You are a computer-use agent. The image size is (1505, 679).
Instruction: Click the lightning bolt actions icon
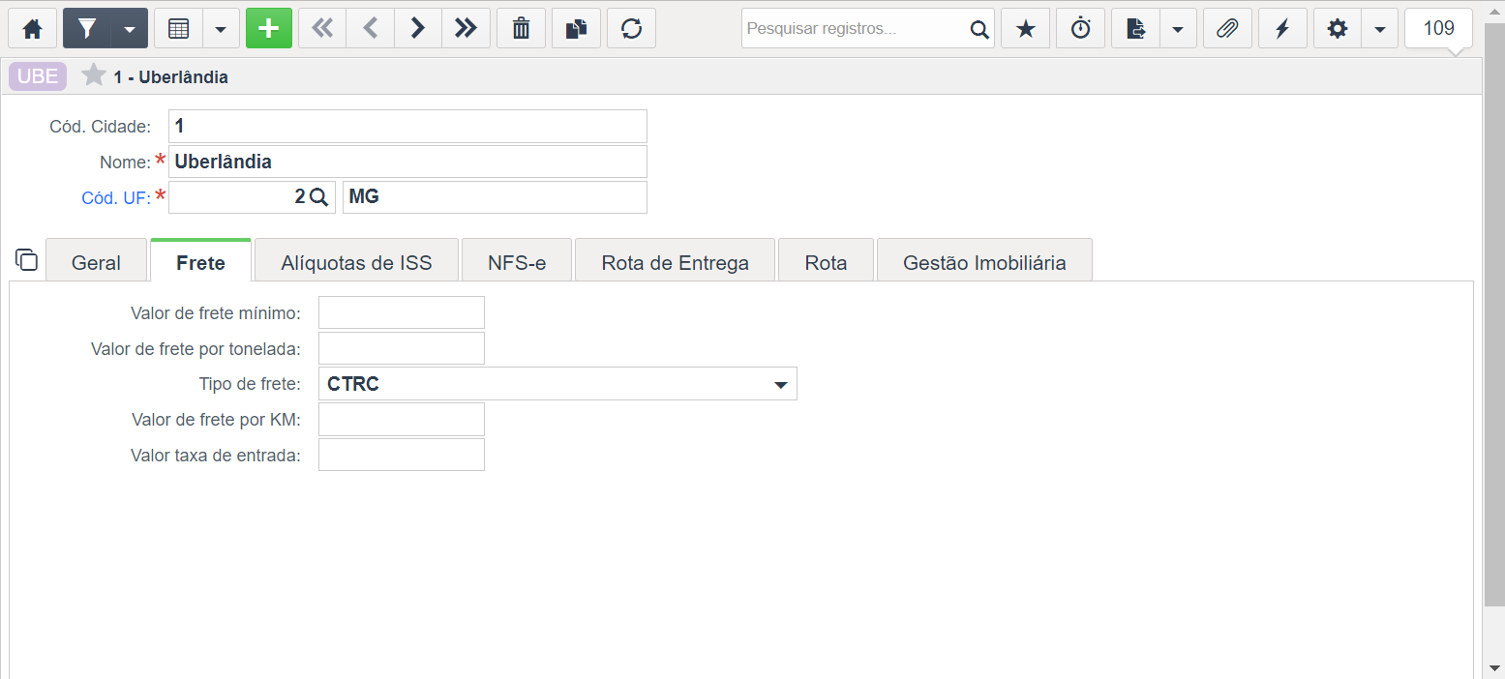(1282, 29)
